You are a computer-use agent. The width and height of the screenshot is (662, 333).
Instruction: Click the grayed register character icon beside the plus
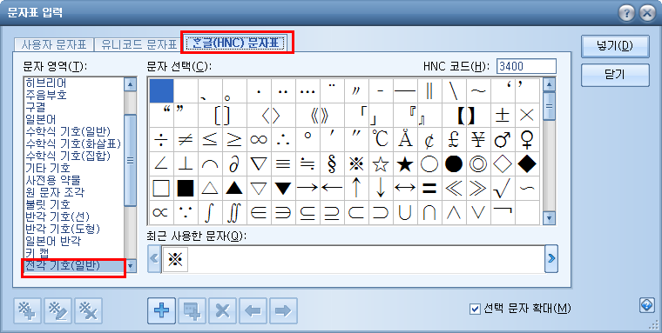click(x=193, y=310)
